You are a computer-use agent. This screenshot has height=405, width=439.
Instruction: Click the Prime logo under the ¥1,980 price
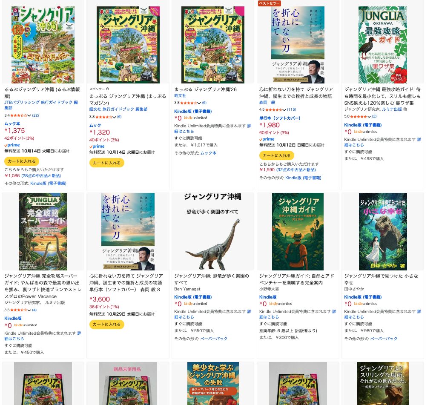(267, 139)
